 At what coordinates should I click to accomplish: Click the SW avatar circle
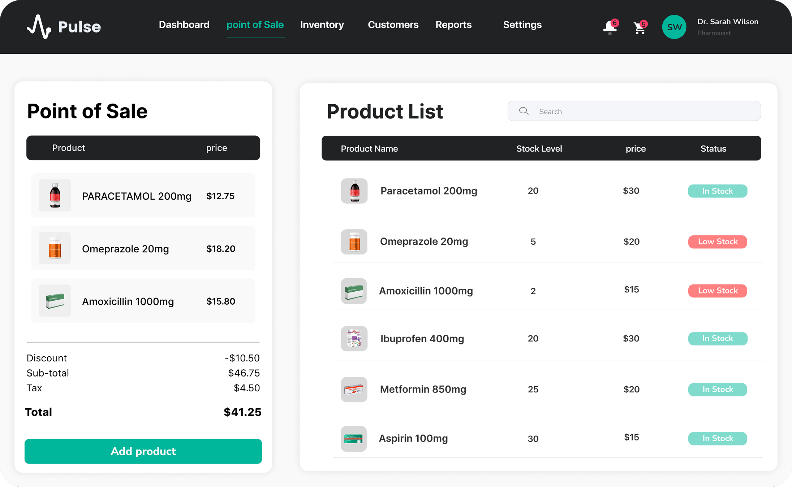674,27
